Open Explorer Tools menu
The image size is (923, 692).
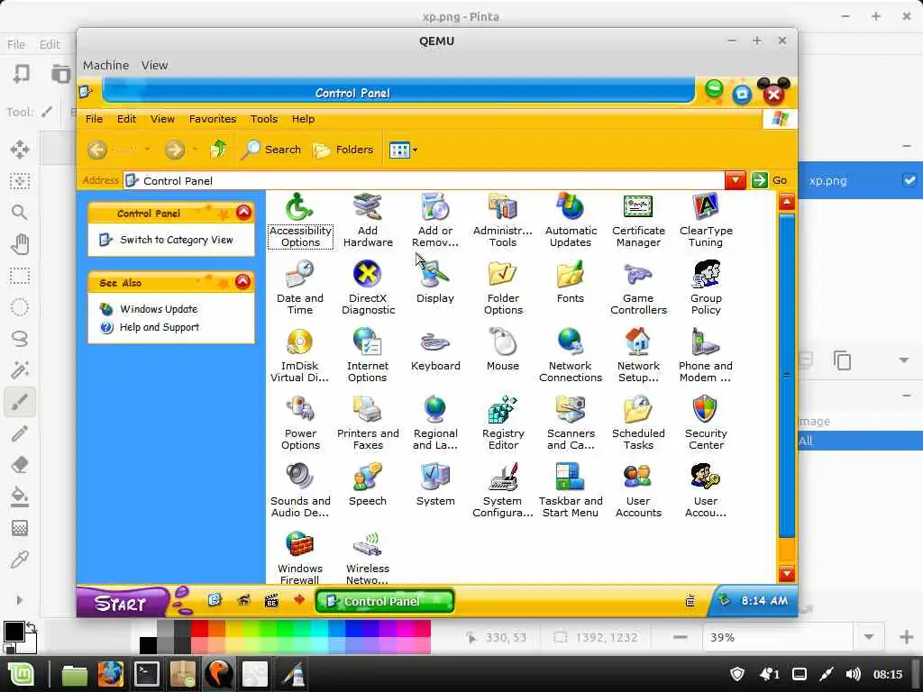click(264, 119)
